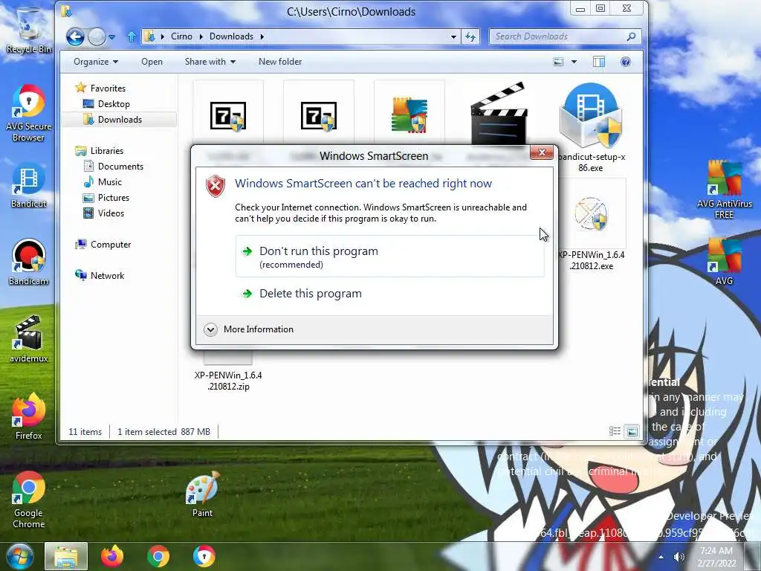Screen dimensions: 761x571
Task: Open the Organize menu
Action: (x=96, y=62)
